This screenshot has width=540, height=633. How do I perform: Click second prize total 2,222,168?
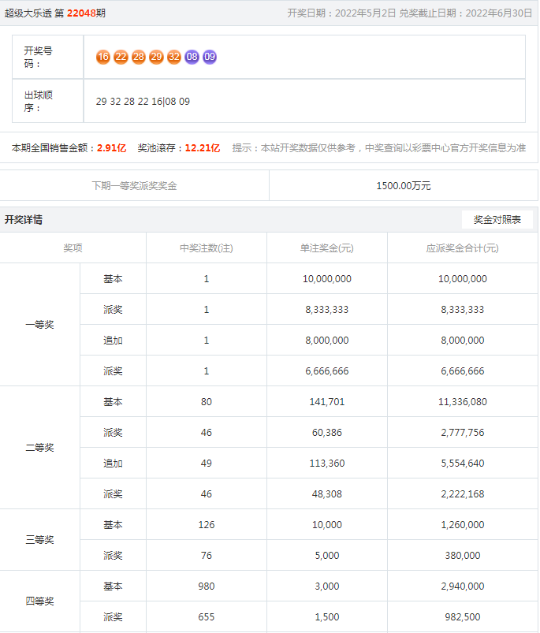tap(463, 493)
